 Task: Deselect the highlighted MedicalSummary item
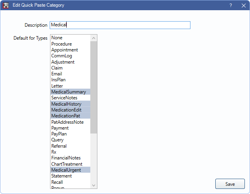tap(70, 92)
